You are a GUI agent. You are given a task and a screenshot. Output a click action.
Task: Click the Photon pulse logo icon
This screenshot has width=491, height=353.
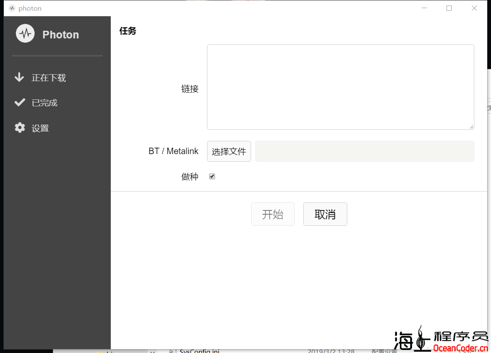click(25, 33)
